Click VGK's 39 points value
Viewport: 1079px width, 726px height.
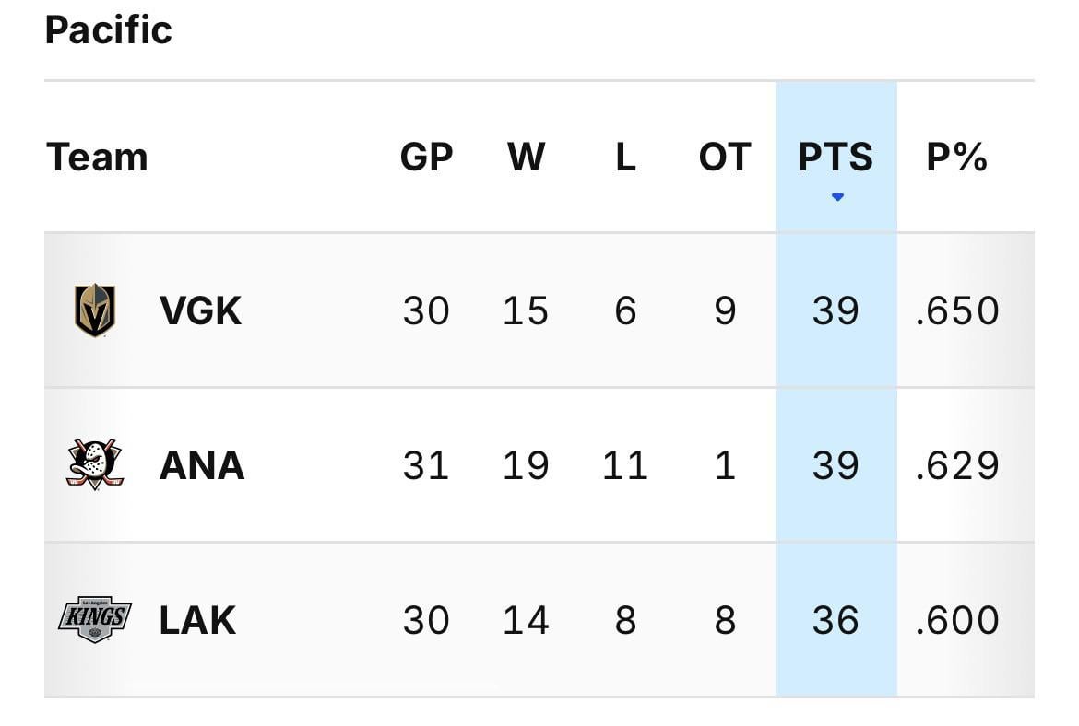836,311
